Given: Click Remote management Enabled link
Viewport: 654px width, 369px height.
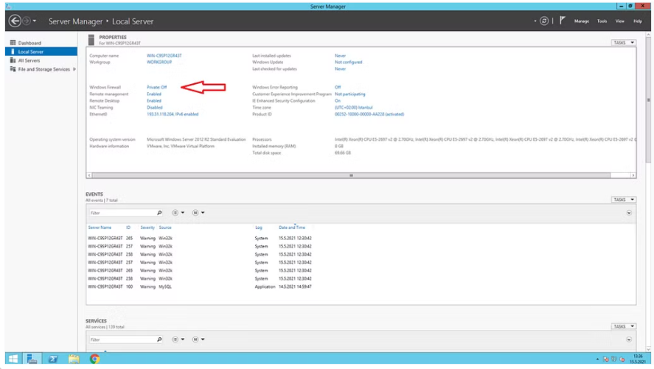Looking at the screenshot, I should pyautogui.click(x=154, y=94).
